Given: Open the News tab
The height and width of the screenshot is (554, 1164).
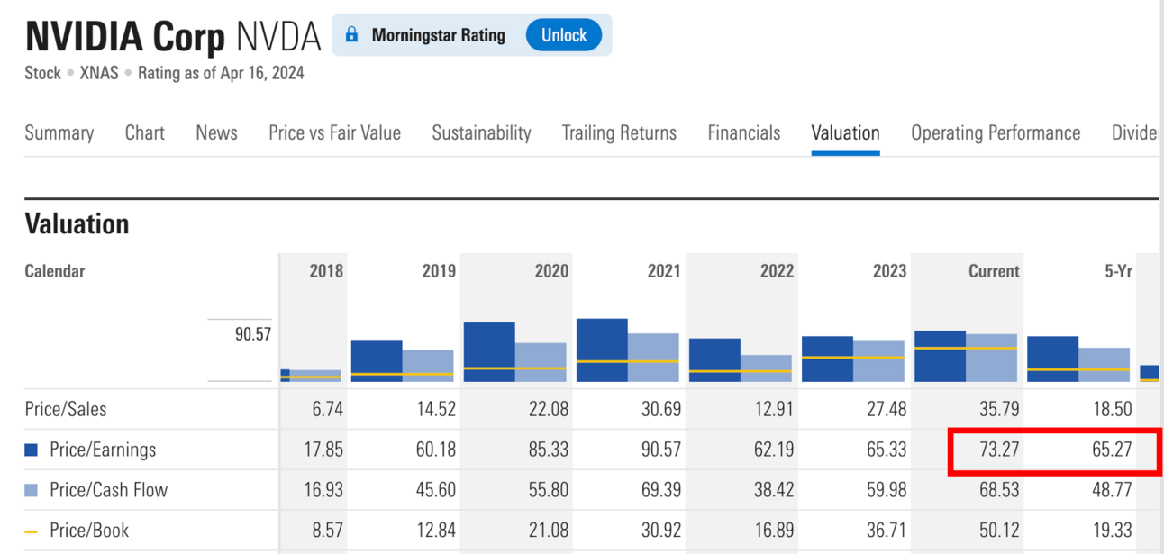Looking at the screenshot, I should pyautogui.click(x=216, y=132).
